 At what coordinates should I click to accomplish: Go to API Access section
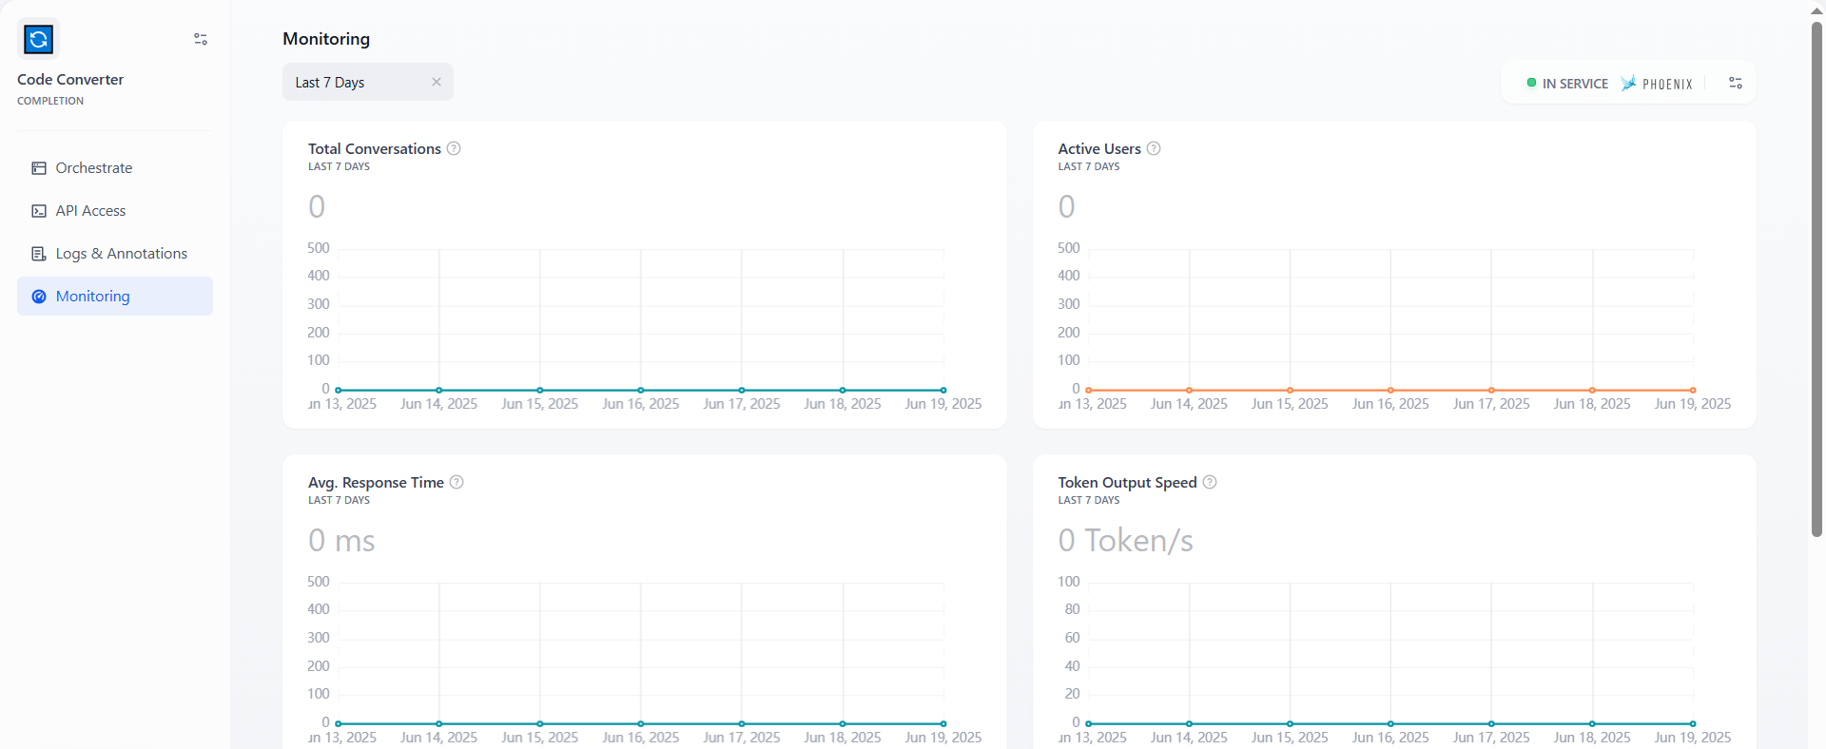(90, 211)
